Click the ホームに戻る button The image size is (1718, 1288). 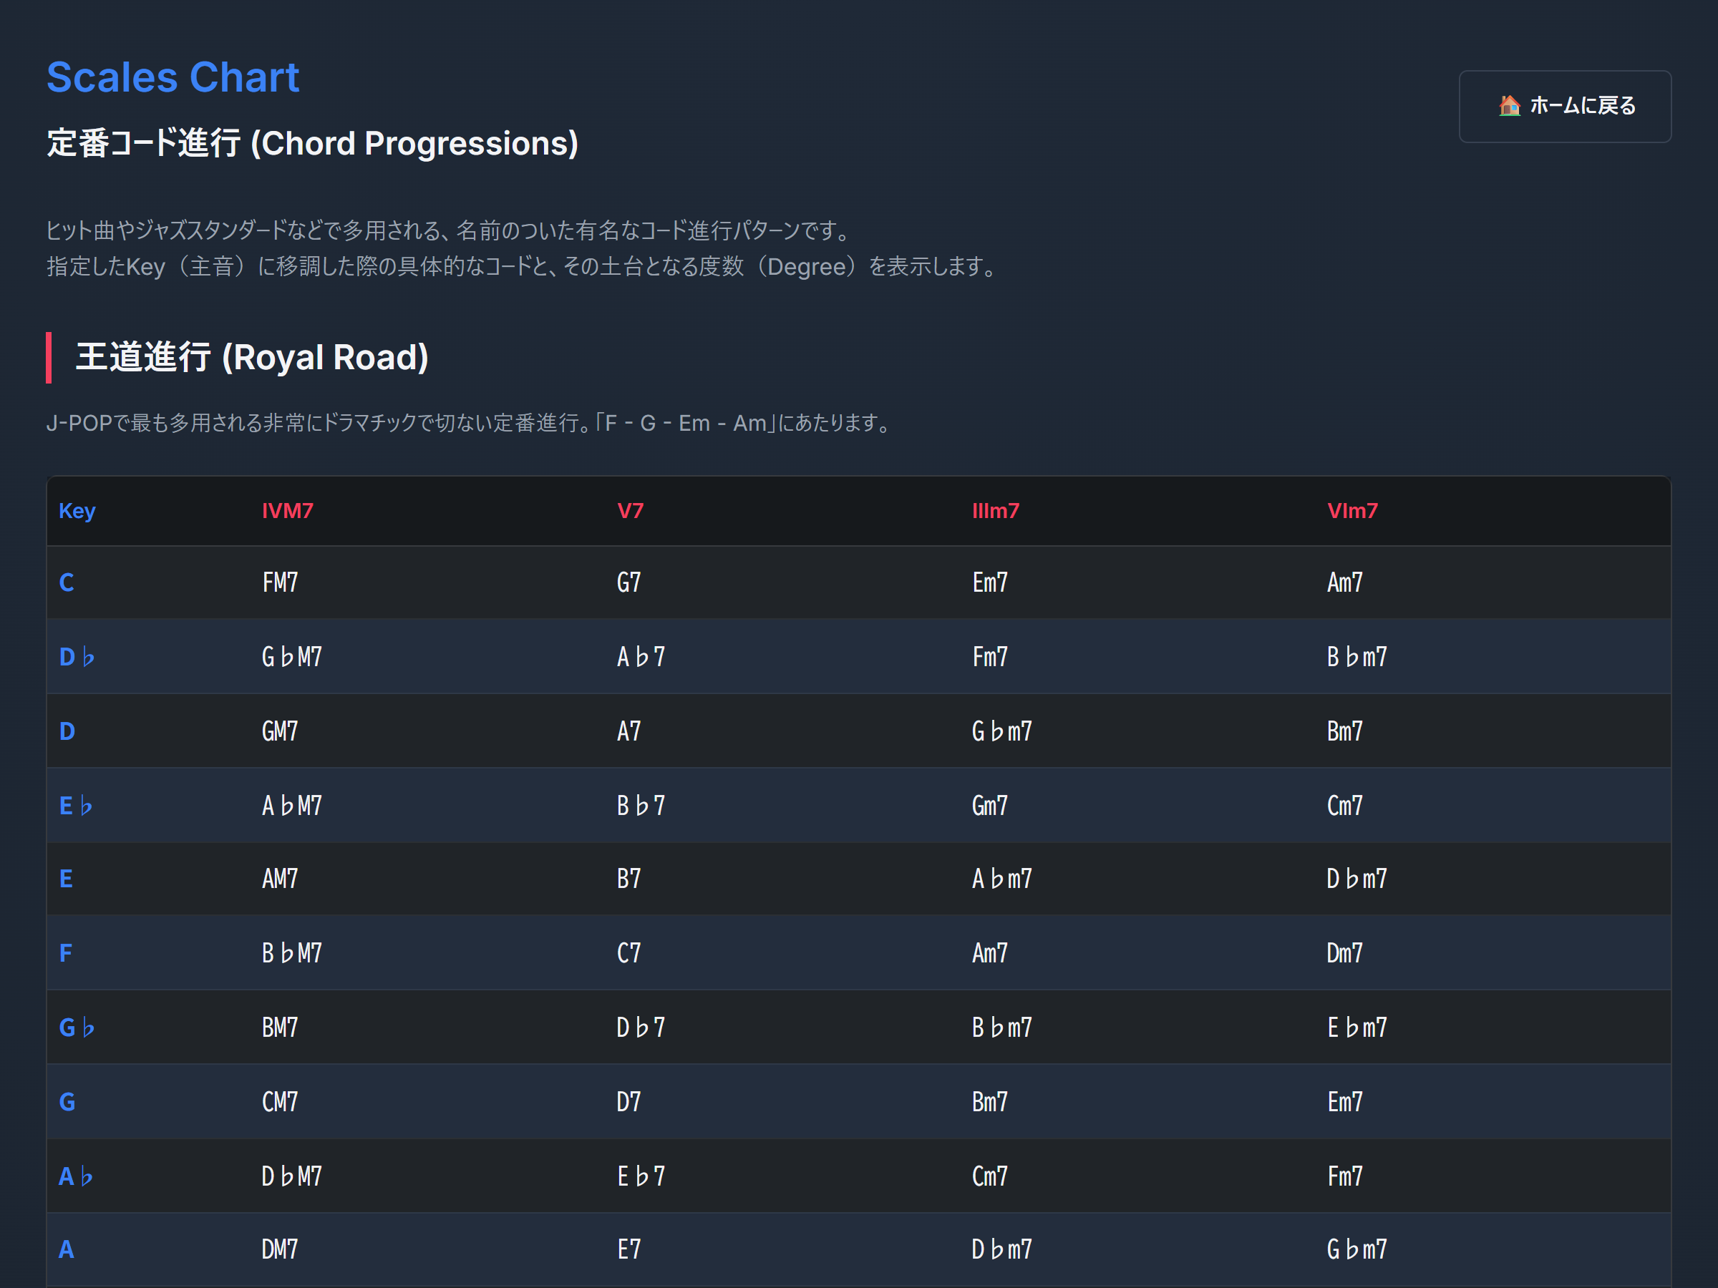(1564, 107)
